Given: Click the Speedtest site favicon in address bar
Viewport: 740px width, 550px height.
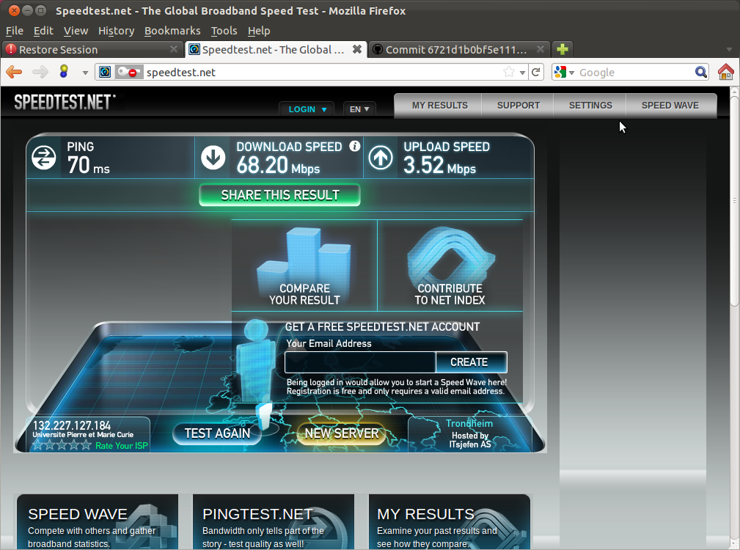Looking at the screenshot, I should 105,72.
